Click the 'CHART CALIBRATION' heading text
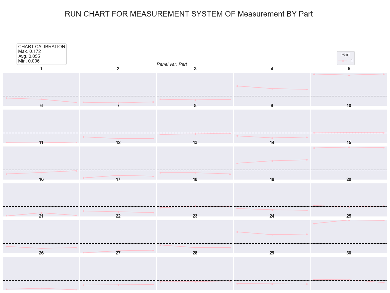 click(42, 47)
